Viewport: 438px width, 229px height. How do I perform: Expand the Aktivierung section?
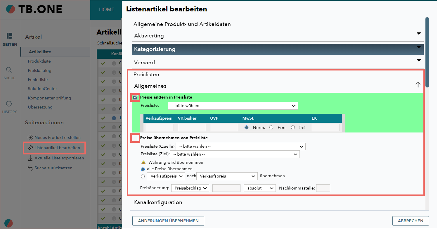click(278, 36)
